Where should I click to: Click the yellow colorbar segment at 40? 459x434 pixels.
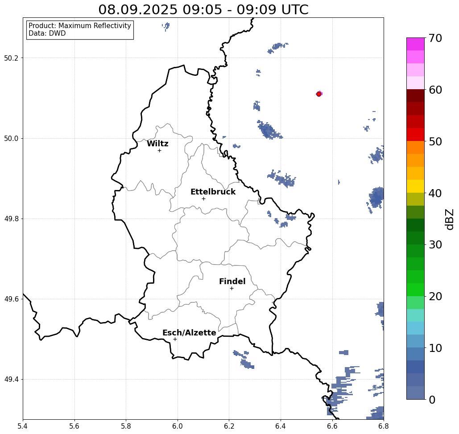click(x=415, y=186)
